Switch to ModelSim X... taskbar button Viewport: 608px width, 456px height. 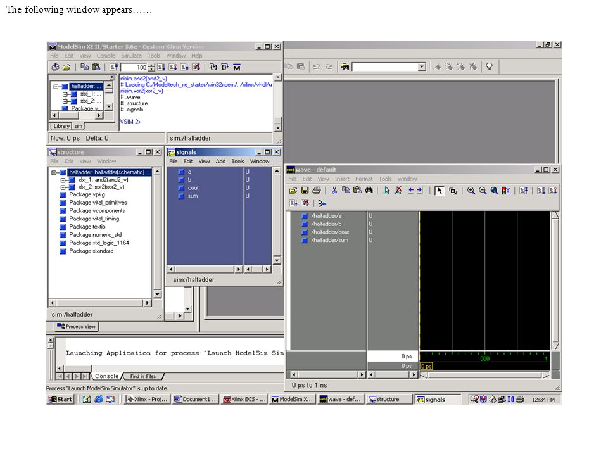click(x=293, y=400)
